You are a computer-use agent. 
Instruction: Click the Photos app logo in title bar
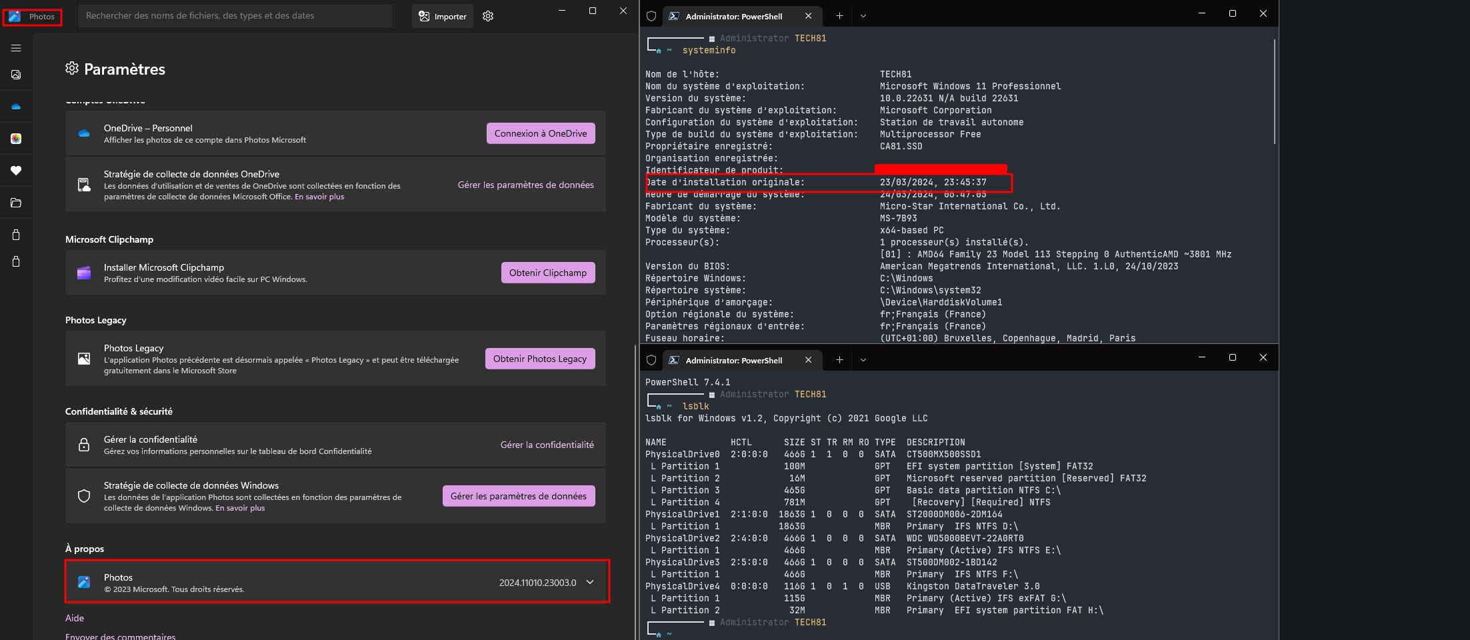(x=15, y=16)
